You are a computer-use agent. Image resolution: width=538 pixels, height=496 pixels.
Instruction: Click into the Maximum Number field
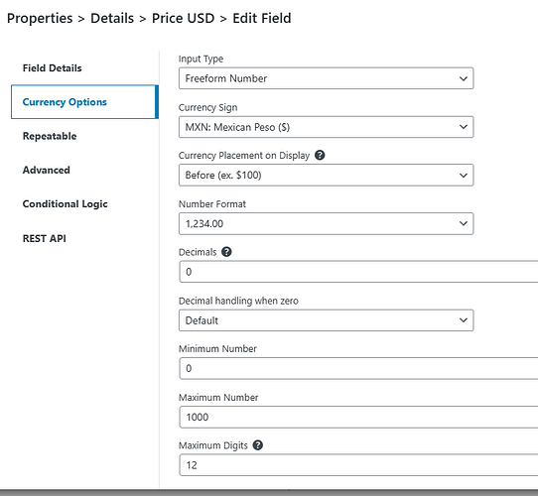pos(358,417)
